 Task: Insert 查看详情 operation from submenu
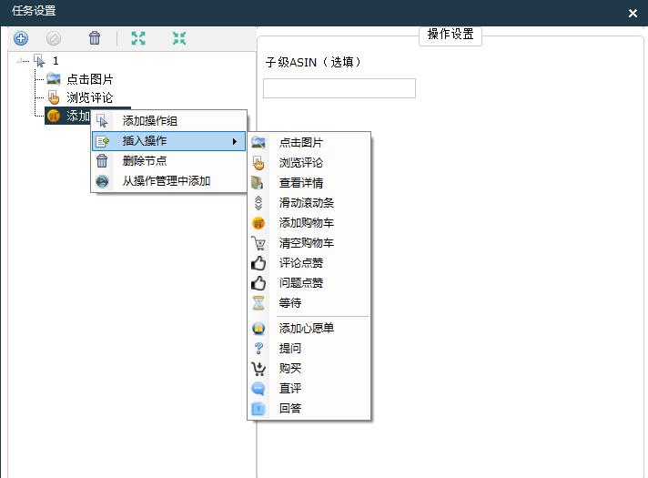309,183
